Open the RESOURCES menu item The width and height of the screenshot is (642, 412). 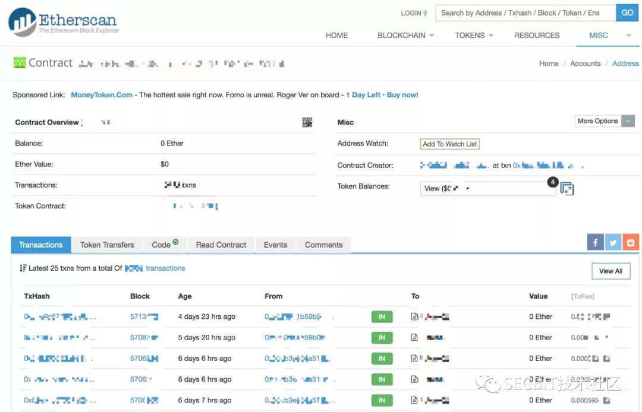click(x=537, y=36)
